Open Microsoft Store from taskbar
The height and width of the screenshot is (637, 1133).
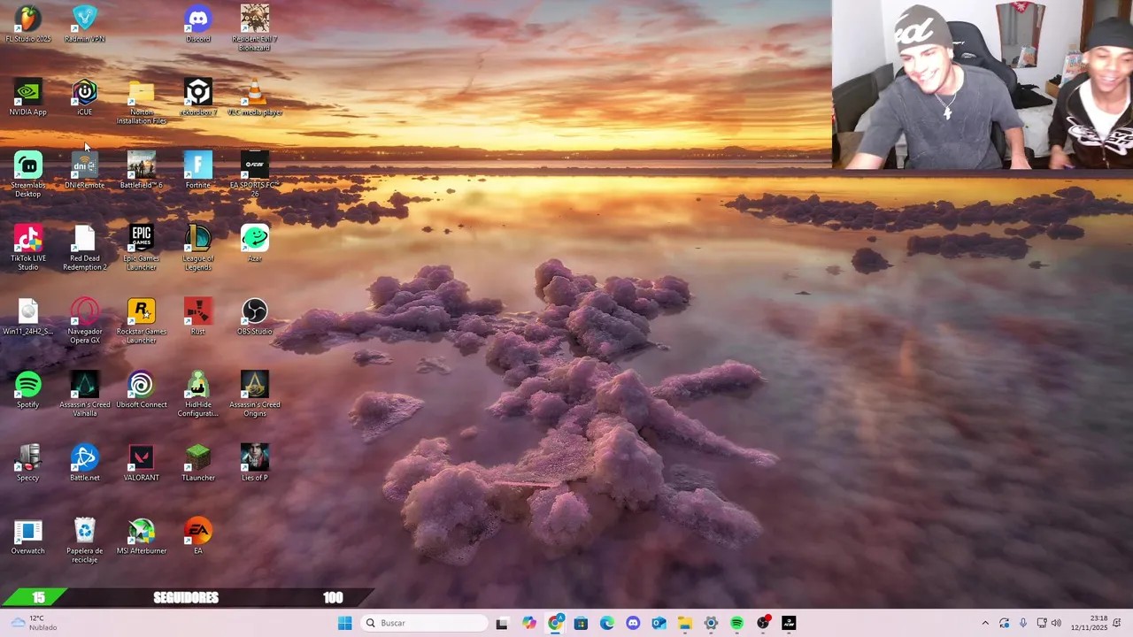581,623
